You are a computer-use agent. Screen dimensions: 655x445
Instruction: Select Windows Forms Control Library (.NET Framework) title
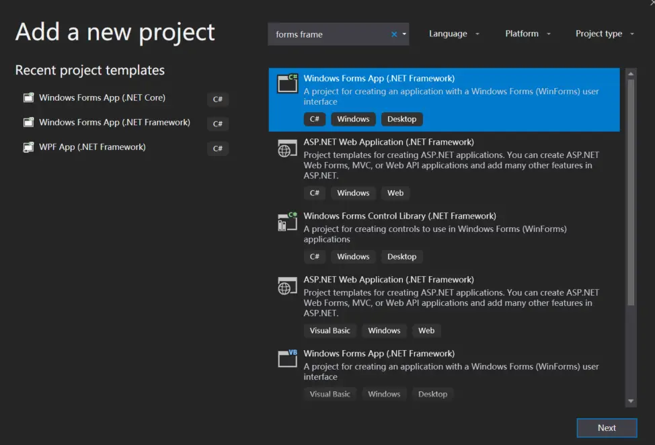coord(399,216)
